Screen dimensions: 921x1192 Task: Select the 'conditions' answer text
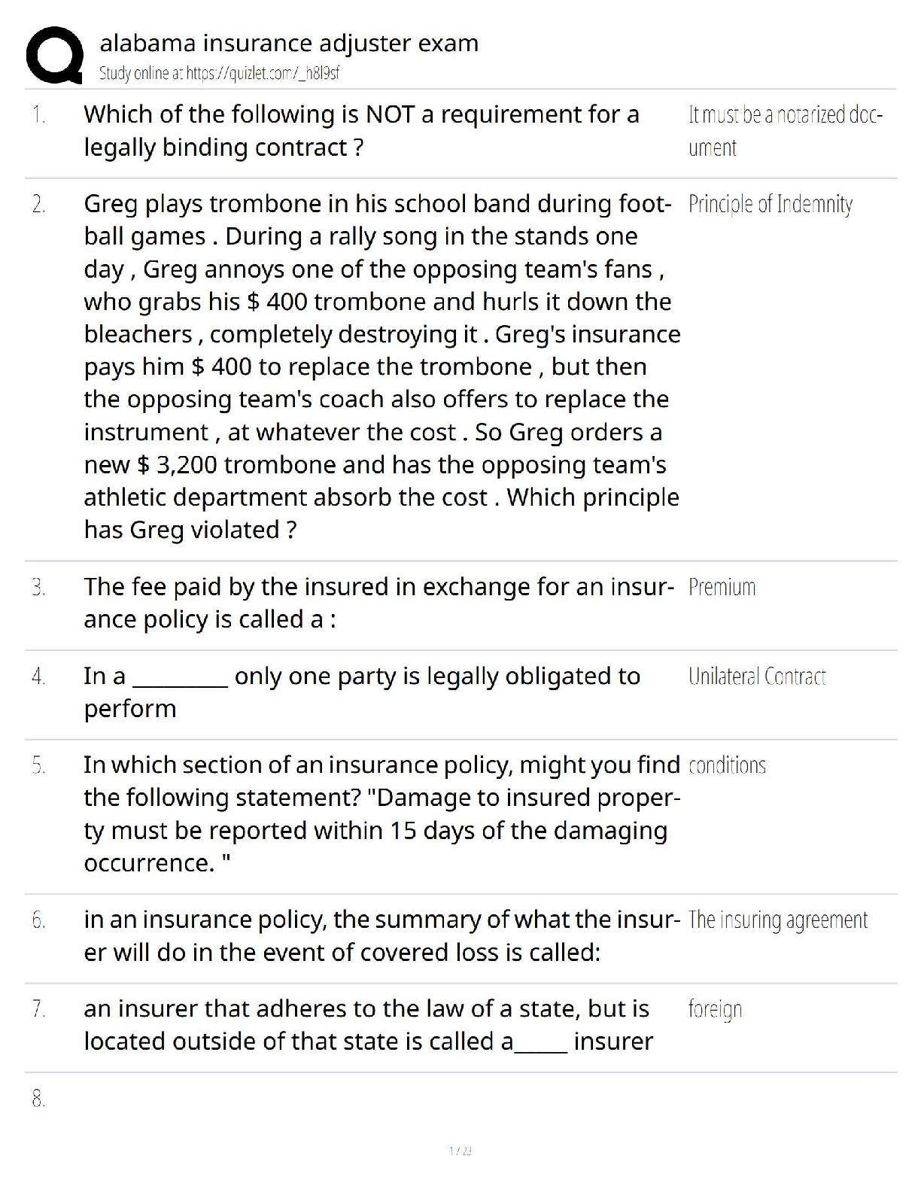tap(727, 765)
